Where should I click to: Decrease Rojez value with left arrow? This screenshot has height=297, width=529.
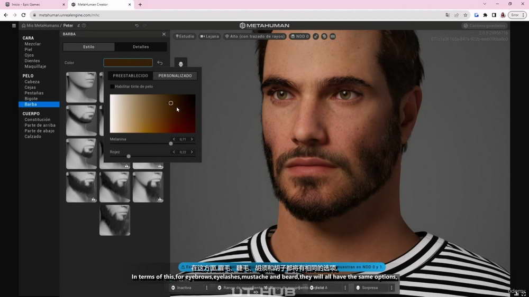[174, 152]
